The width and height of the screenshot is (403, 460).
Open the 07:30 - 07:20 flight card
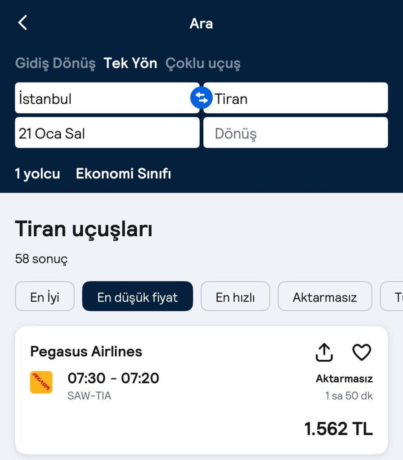[x=201, y=390]
